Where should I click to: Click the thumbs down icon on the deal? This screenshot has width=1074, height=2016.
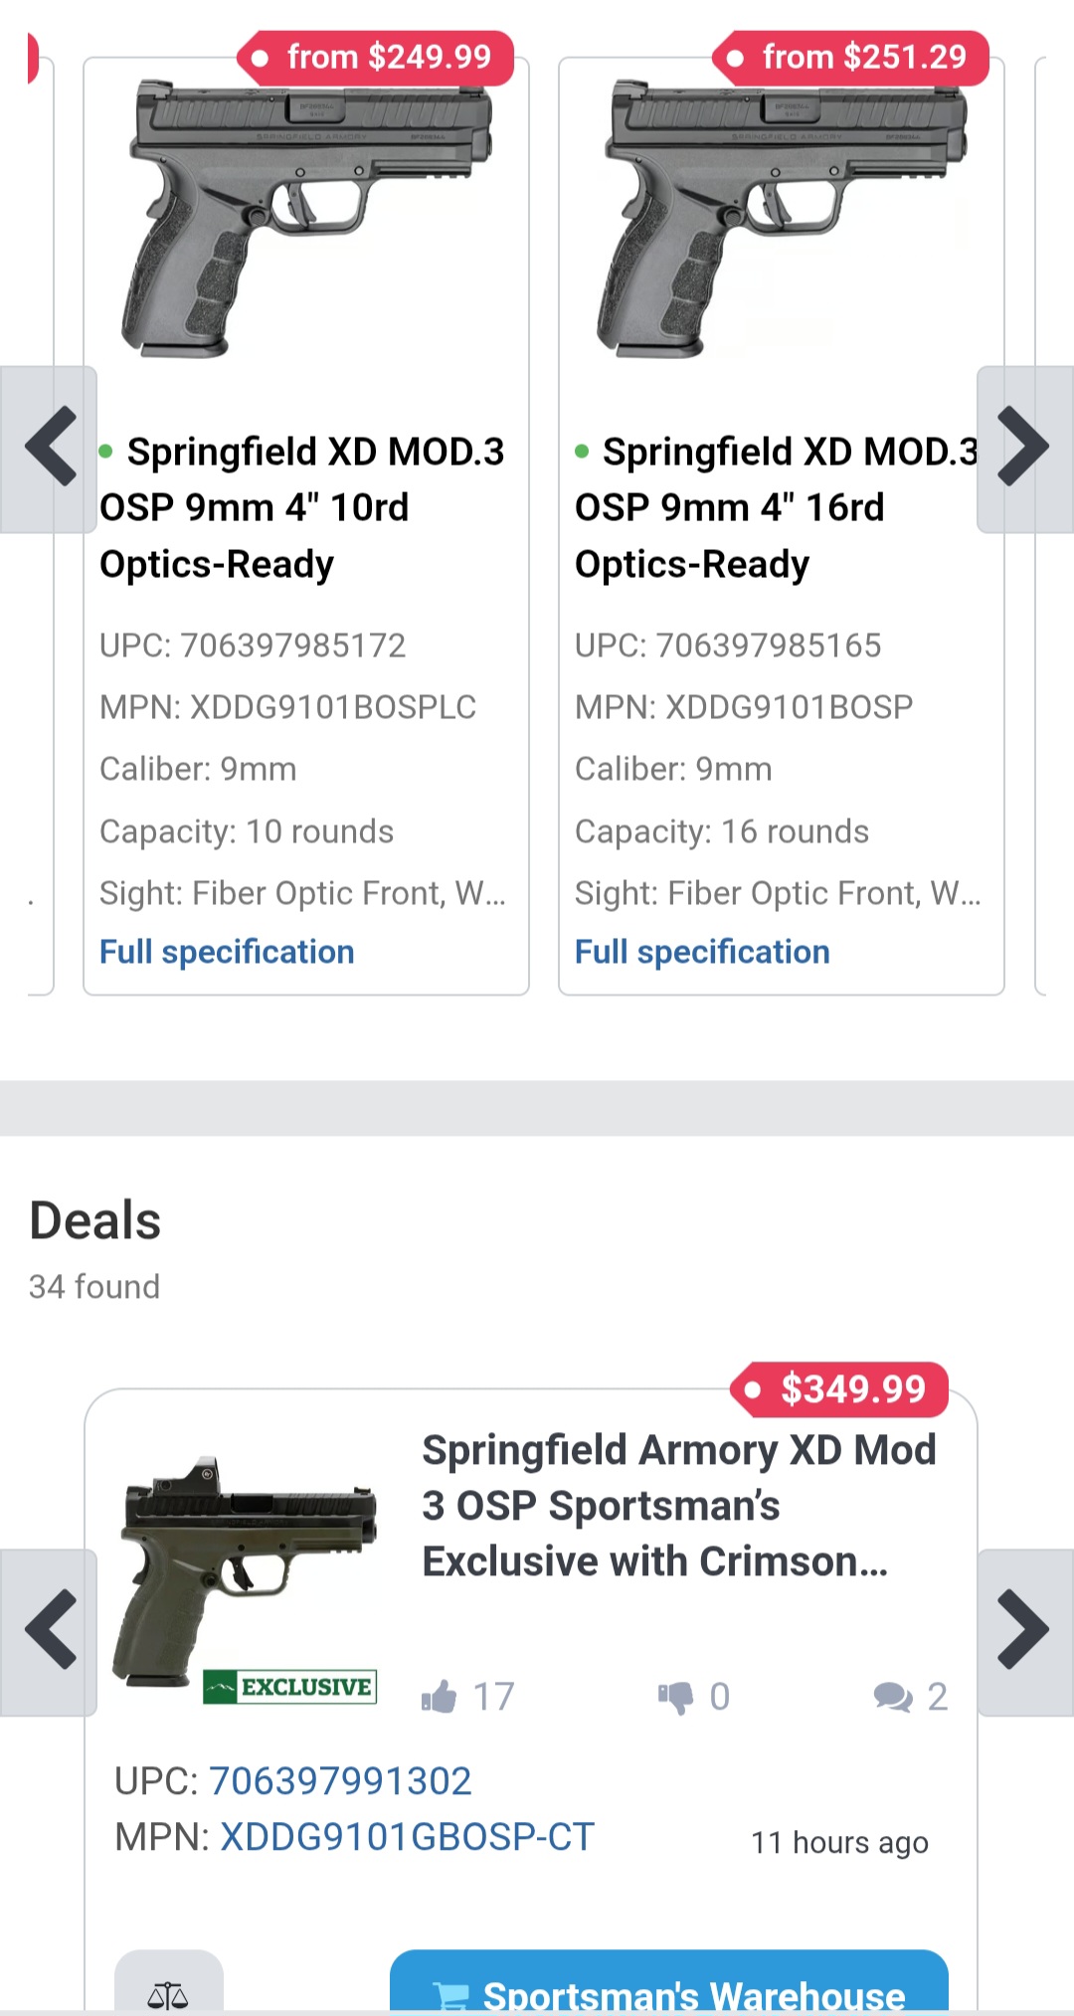[x=675, y=1697]
